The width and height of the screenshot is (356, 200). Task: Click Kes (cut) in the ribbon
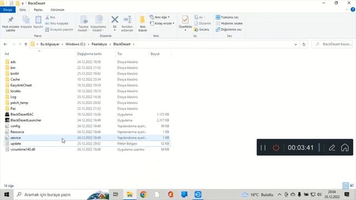coord(50,17)
